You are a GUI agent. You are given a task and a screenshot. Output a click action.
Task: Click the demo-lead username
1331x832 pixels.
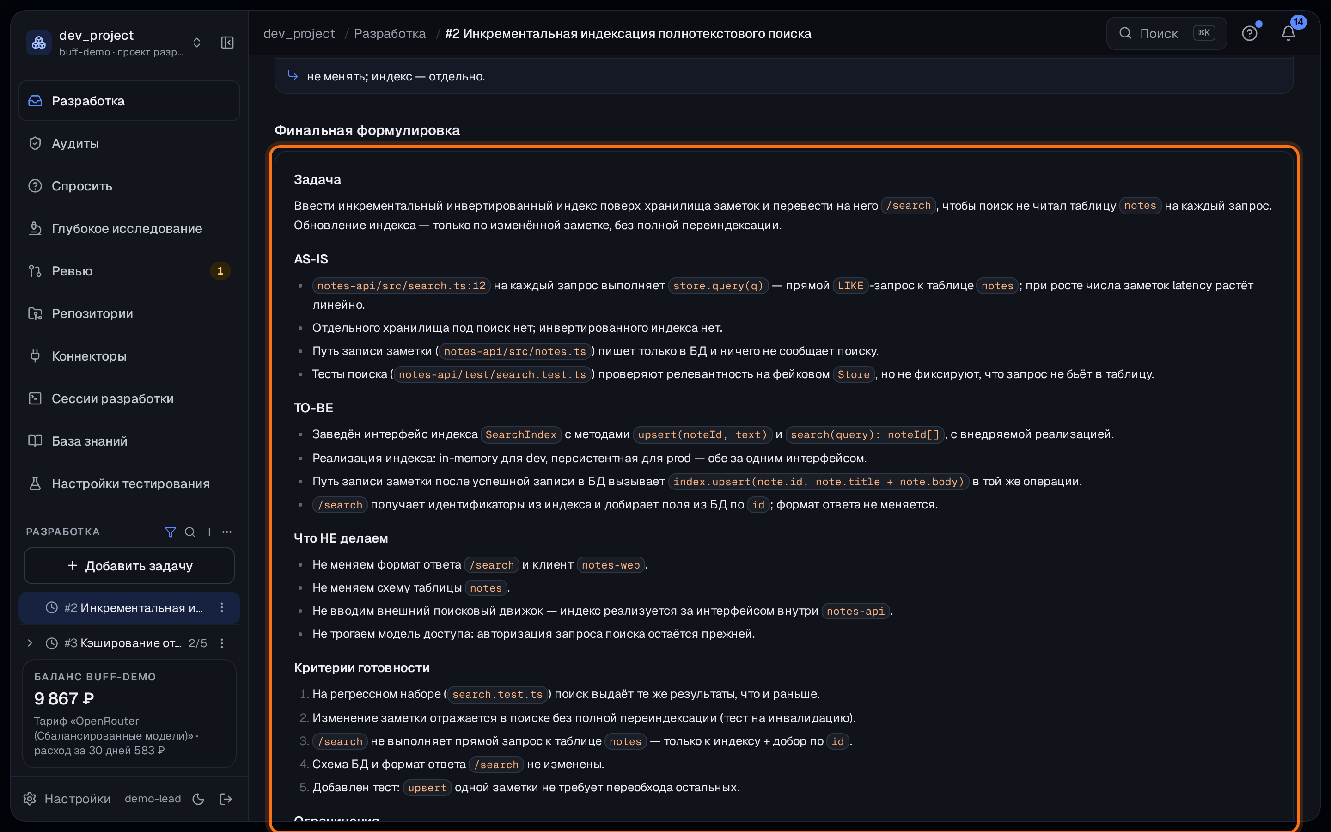coord(153,798)
